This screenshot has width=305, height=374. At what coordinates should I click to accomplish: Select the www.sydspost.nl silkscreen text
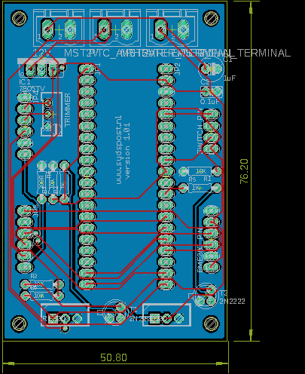pyautogui.click(x=119, y=150)
